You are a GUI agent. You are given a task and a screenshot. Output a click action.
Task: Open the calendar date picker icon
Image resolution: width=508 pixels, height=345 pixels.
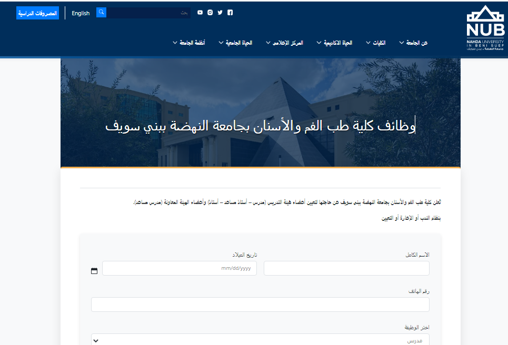pyautogui.click(x=94, y=271)
